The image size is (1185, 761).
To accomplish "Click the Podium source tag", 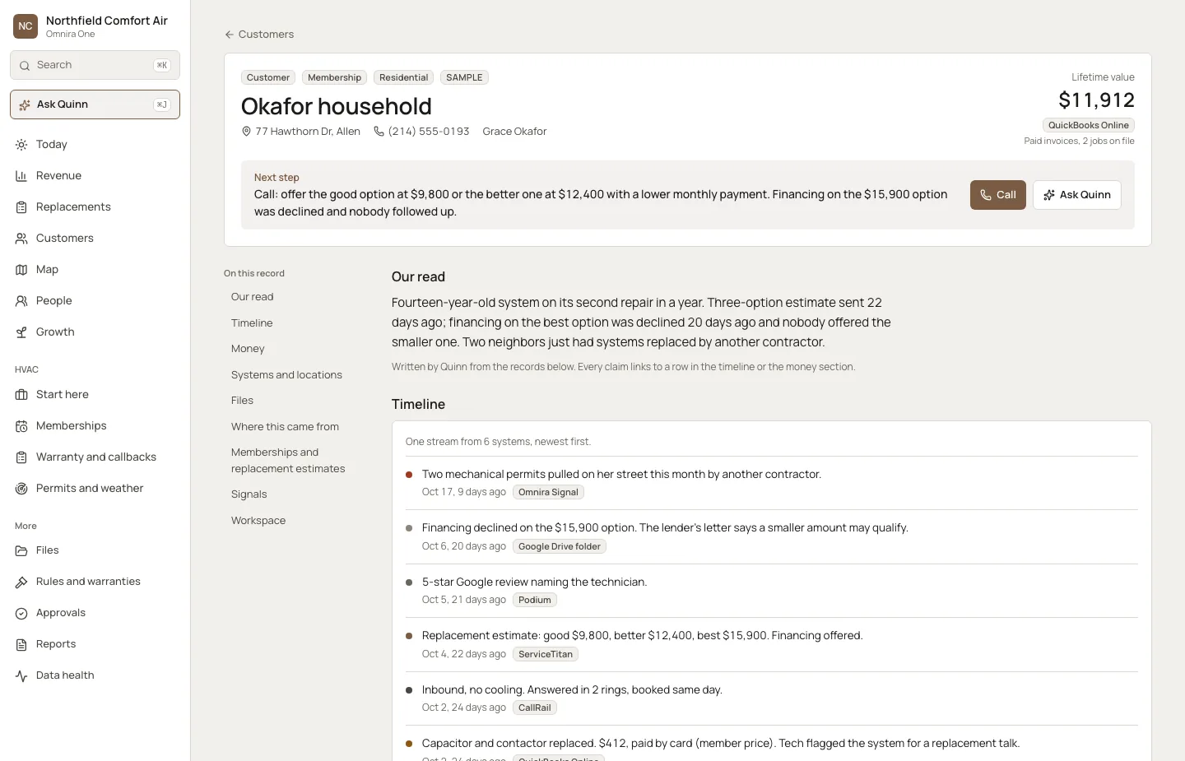I will [535, 600].
